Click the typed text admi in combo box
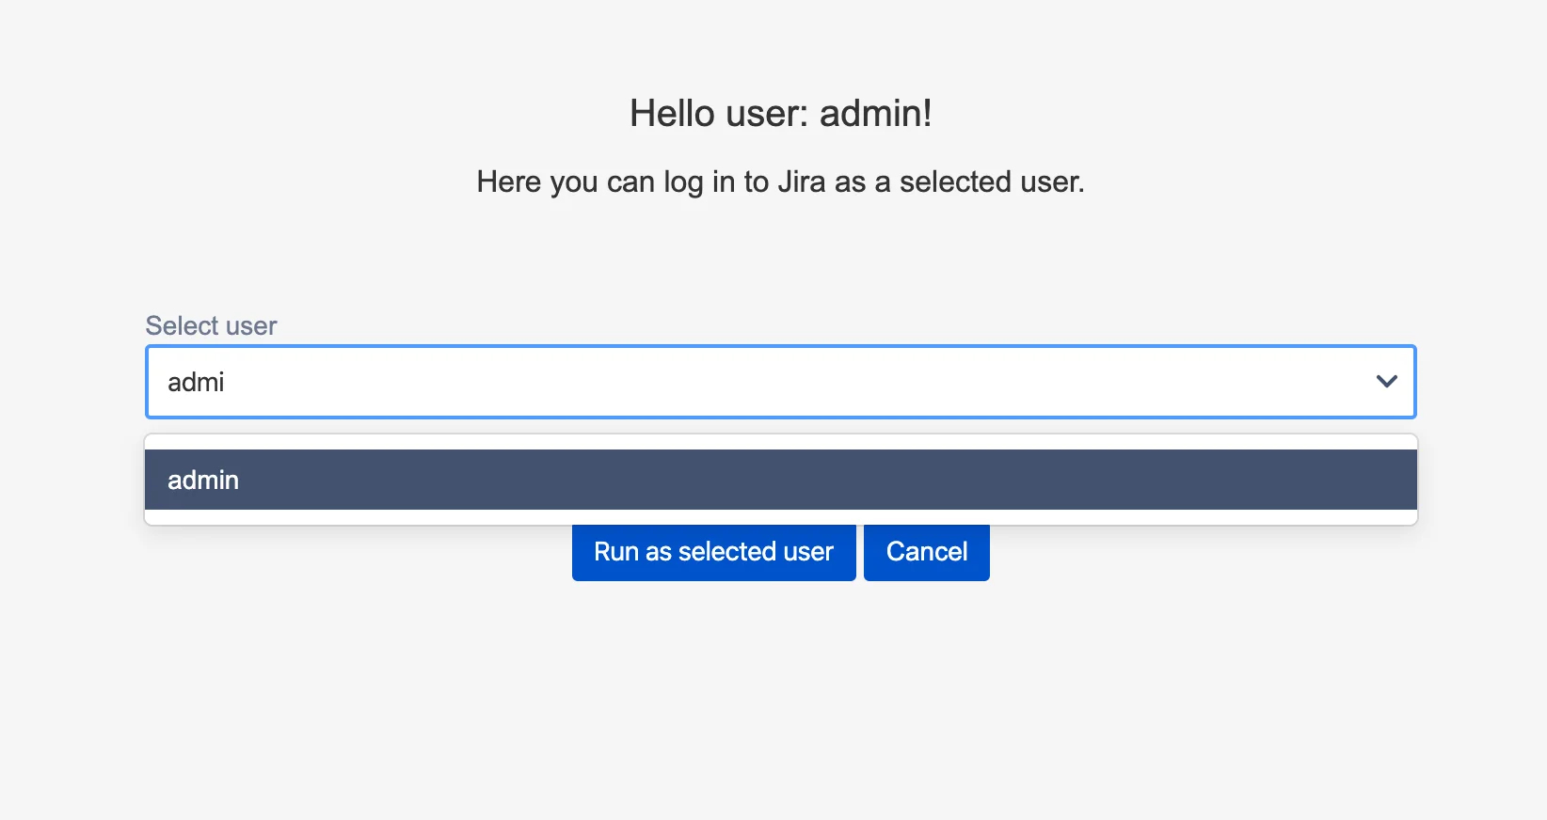 click(x=196, y=382)
